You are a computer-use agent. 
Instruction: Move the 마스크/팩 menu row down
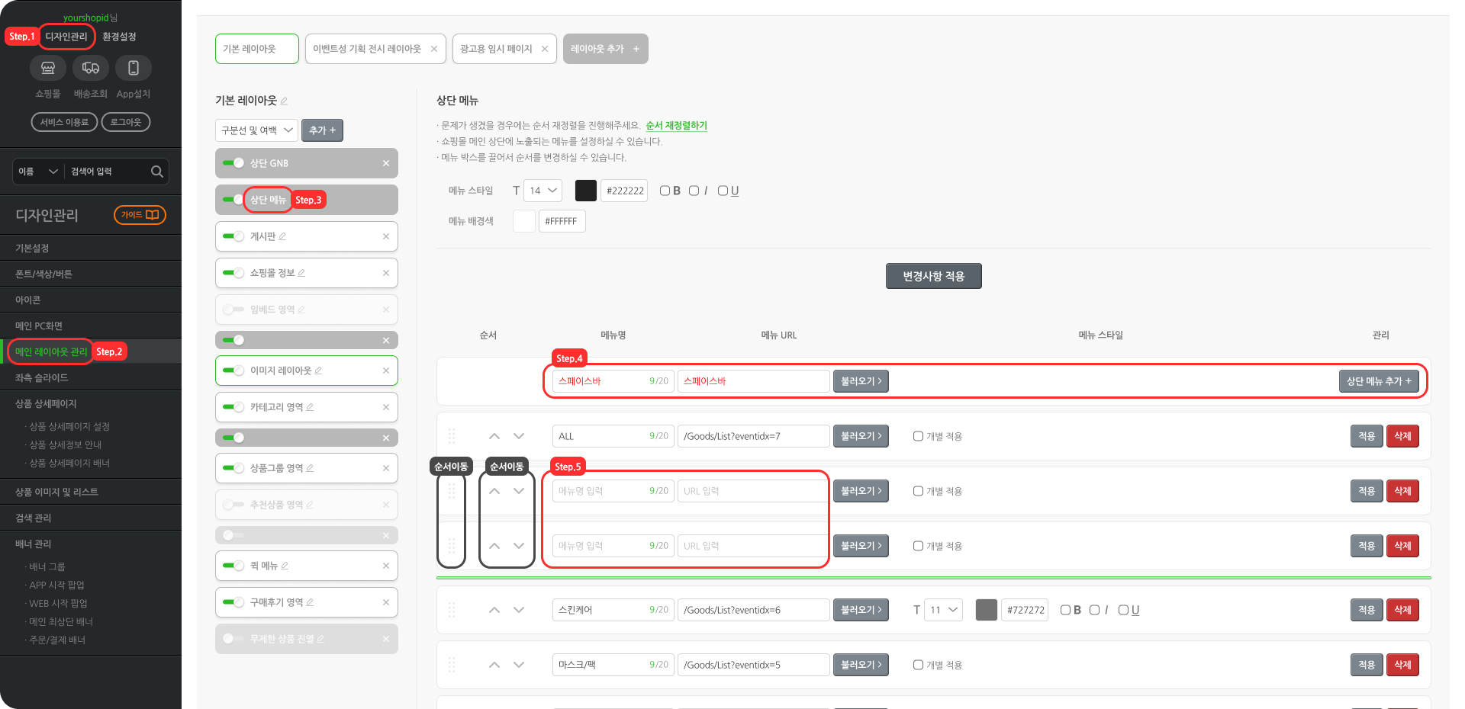coord(519,665)
